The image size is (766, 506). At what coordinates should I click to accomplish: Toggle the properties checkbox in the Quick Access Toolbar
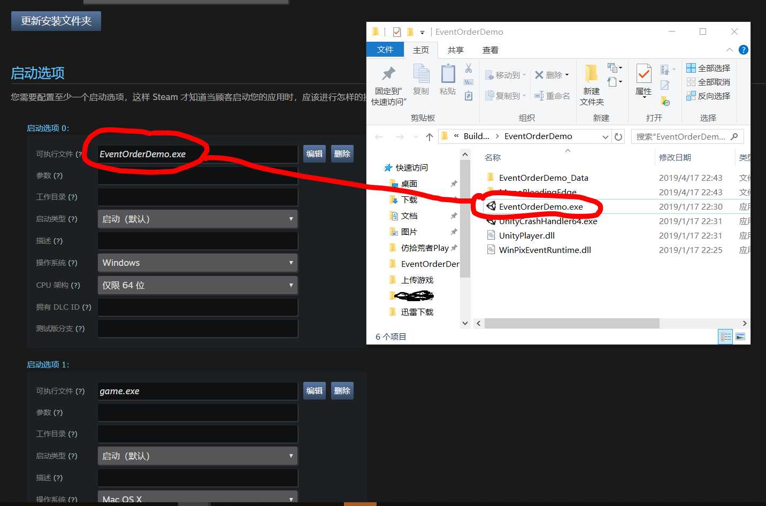click(396, 32)
